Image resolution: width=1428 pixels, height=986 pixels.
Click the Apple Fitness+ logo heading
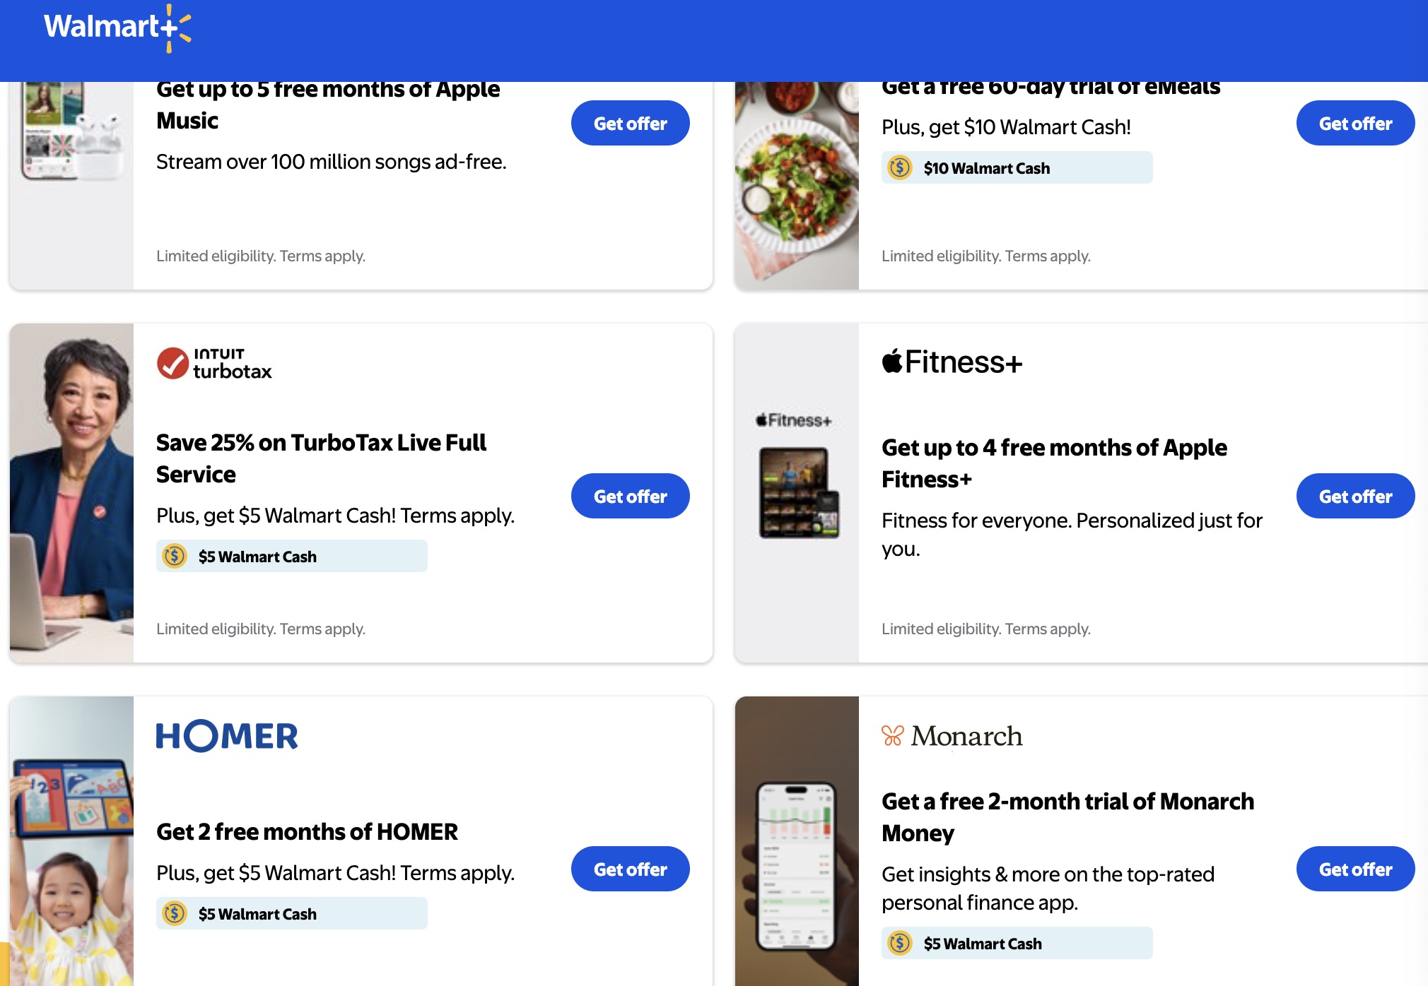click(x=952, y=362)
